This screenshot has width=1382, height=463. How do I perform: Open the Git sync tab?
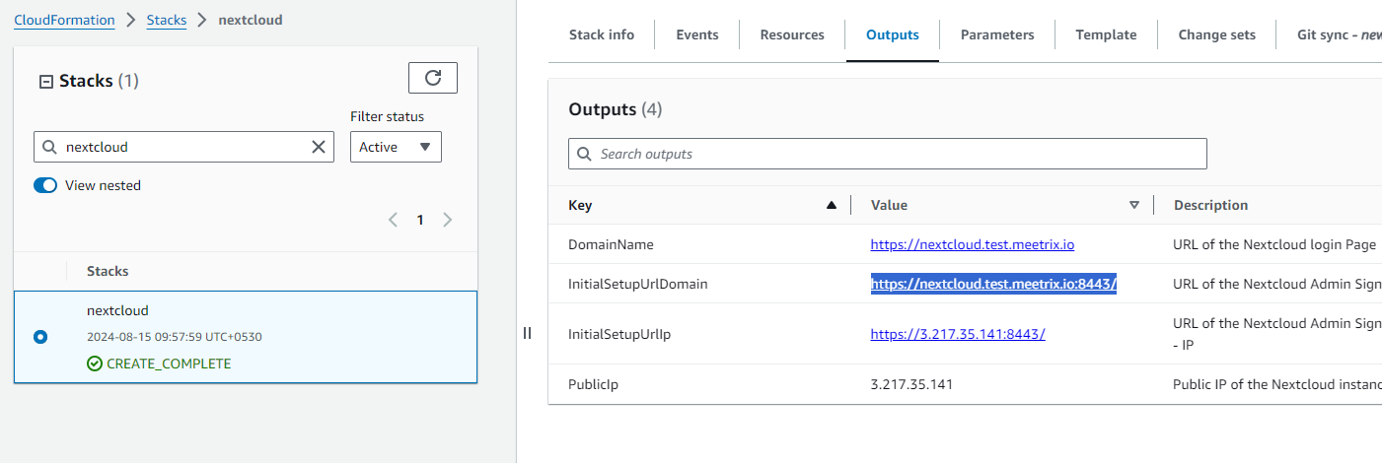tap(1339, 34)
